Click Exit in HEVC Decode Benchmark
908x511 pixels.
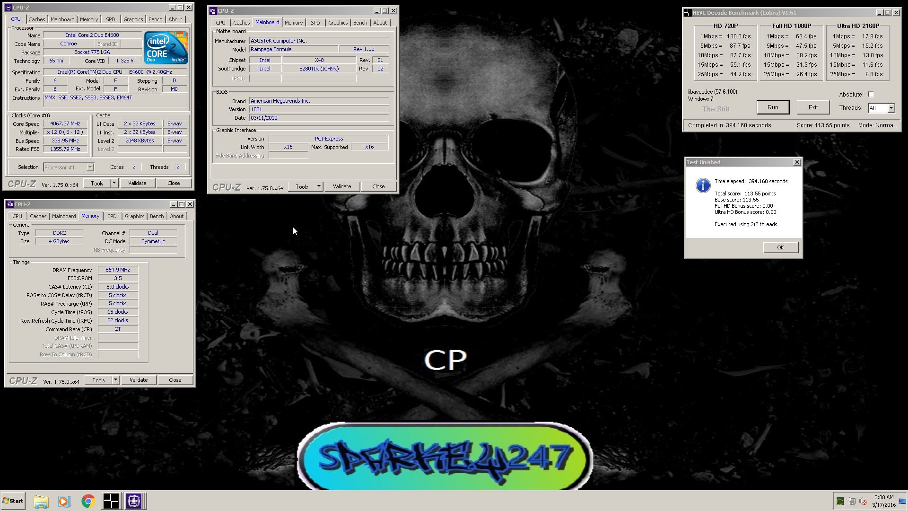pyautogui.click(x=813, y=107)
